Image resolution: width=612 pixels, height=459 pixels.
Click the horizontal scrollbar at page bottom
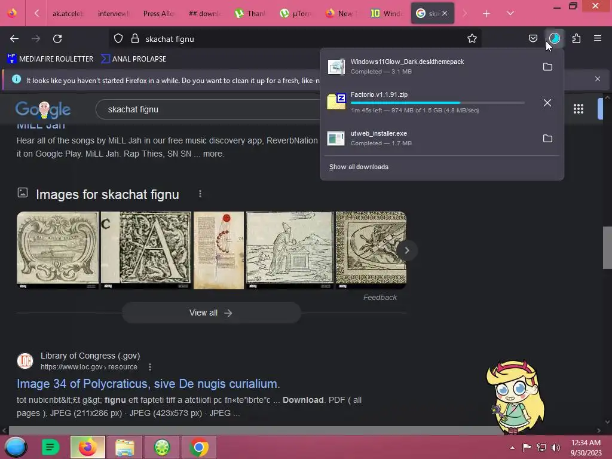pos(255,430)
